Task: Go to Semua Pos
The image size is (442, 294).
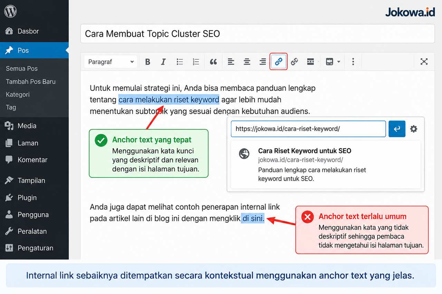Action: pyautogui.click(x=22, y=69)
